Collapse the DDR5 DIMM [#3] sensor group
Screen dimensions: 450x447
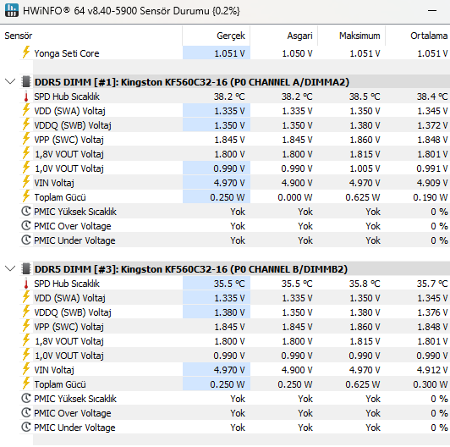[10, 269]
